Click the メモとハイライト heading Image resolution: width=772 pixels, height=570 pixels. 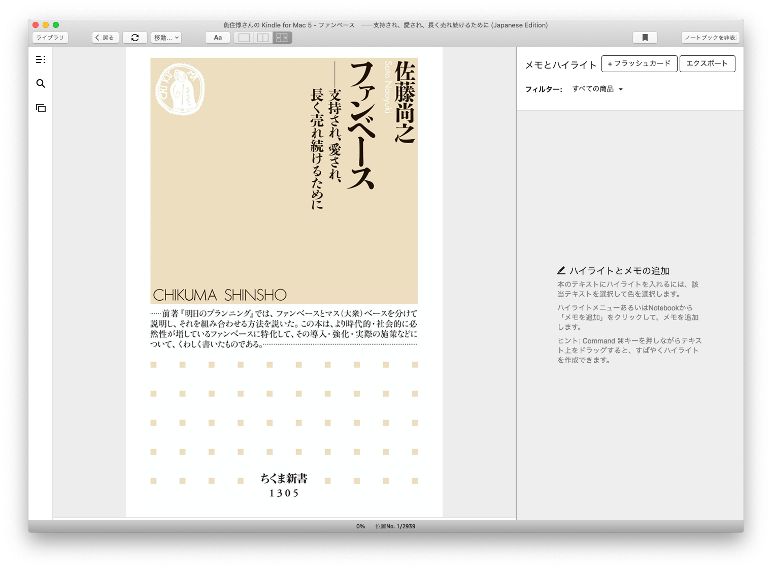point(561,65)
